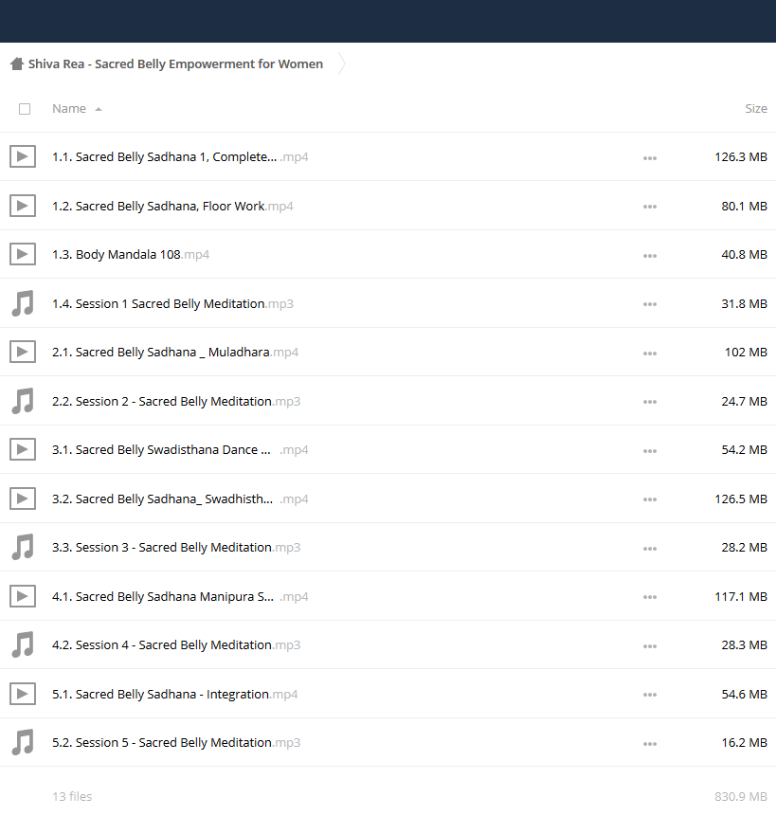Image resolution: width=776 pixels, height=816 pixels.
Task: Click the music note icon for Session 1 Meditation
Action: (23, 303)
